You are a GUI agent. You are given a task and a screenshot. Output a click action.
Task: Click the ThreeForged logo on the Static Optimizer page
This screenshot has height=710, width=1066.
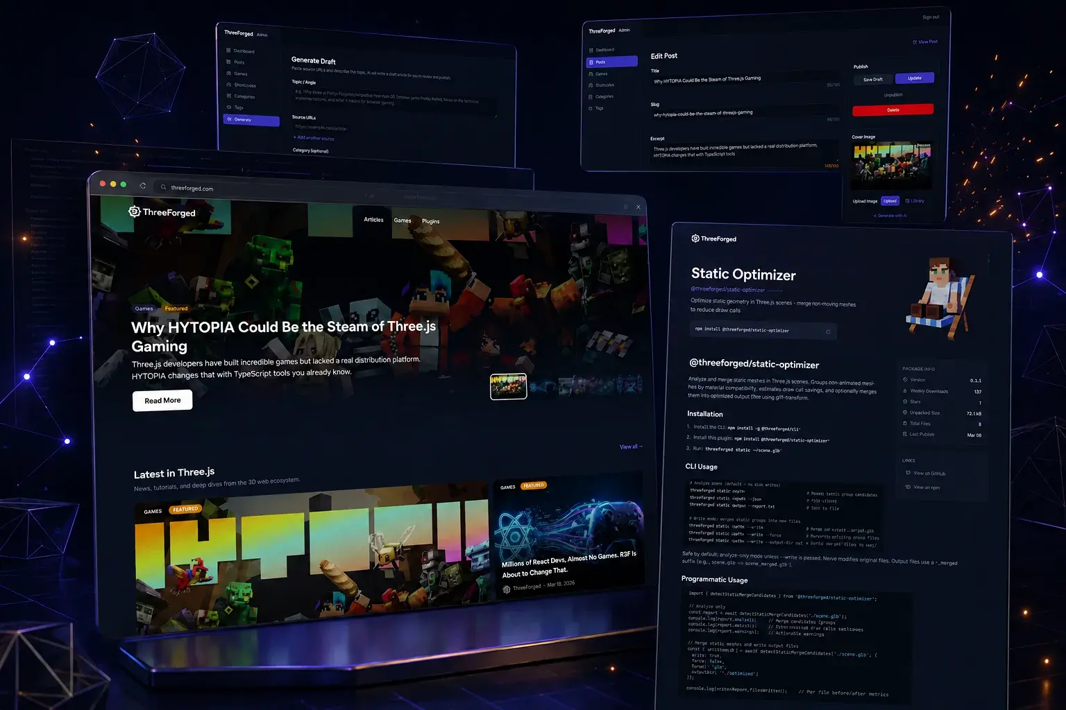coord(714,239)
